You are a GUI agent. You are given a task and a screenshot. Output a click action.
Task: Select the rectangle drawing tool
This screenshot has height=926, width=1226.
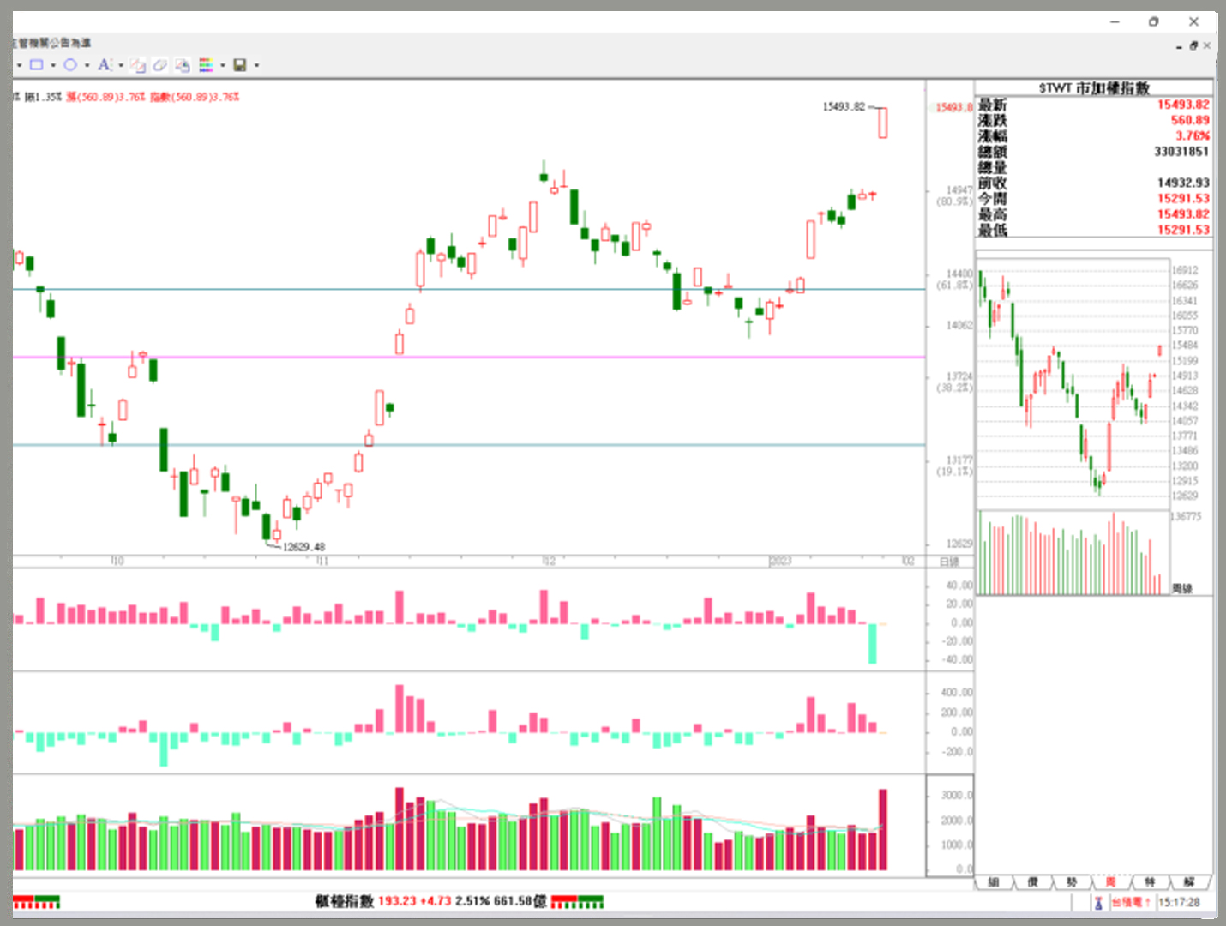(x=37, y=65)
